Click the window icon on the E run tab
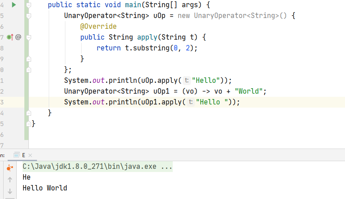 point(17,155)
